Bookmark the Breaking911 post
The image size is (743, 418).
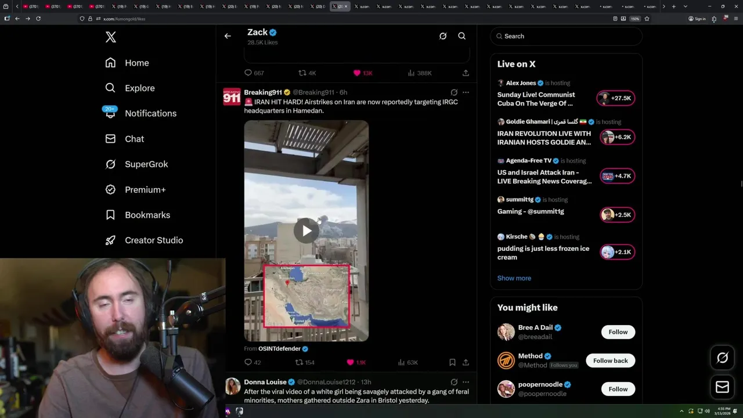pos(452,362)
